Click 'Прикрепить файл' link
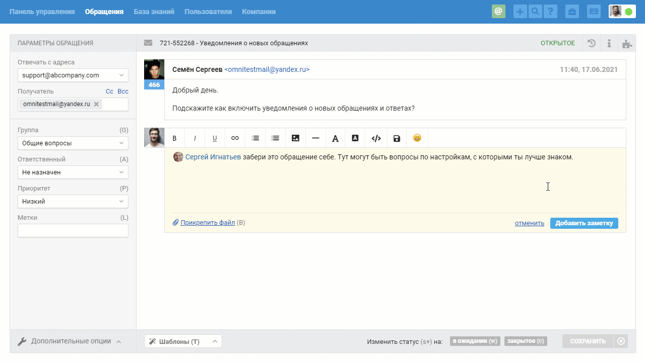This screenshot has width=645, height=362. tap(208, 223)
